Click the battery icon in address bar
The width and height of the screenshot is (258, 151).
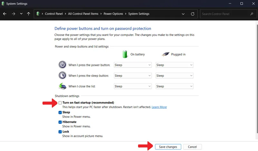click(38, 14)
